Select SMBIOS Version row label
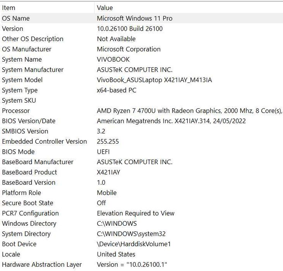This screenshot has width=283, height=271. tap(25, 131)
